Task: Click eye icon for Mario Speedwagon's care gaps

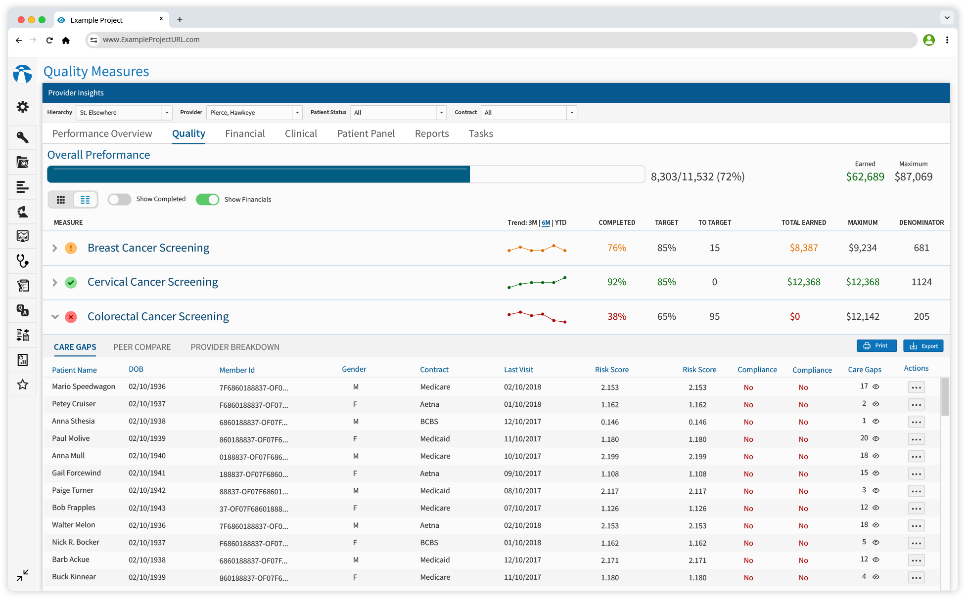Action: pos(876,386)
